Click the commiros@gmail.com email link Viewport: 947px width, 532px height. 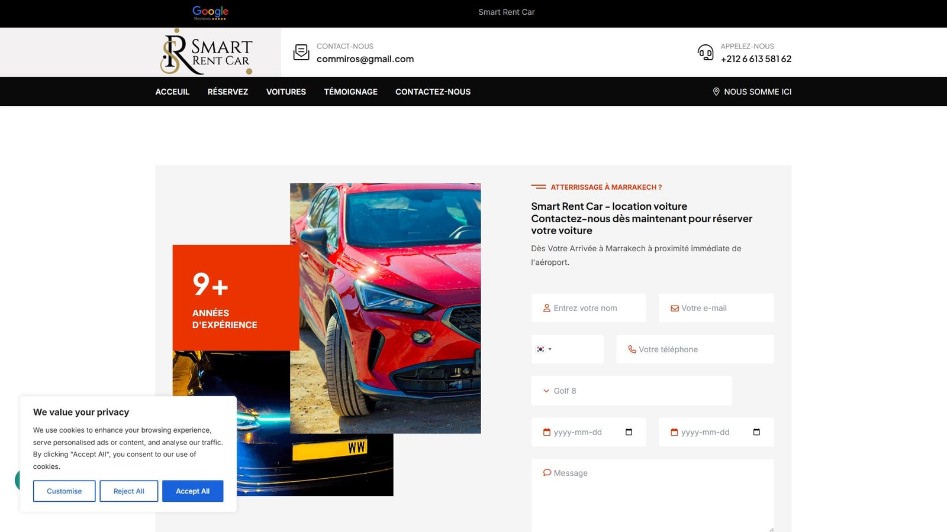click(x=365, y=59)
